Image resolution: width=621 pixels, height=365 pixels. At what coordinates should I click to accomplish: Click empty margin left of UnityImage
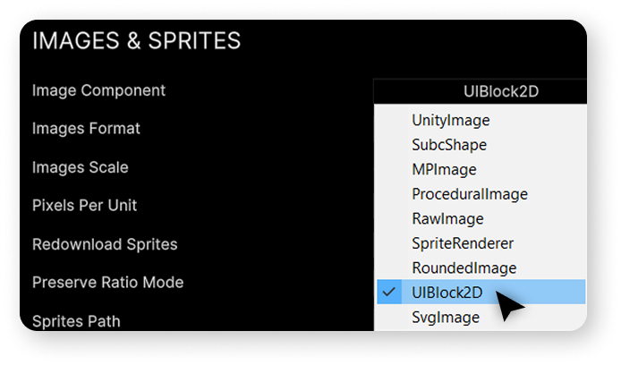click(x=391, y=121)
